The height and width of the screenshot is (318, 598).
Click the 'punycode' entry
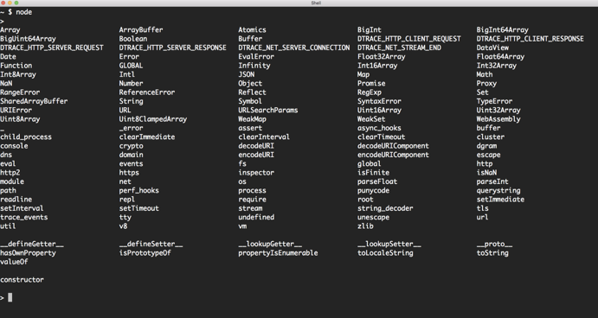point(373,190)
